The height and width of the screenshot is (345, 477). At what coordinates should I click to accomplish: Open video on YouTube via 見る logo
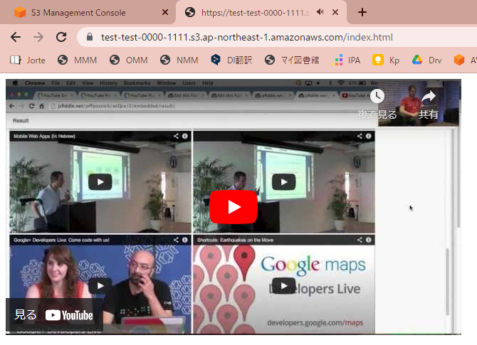(x=54, y=315)
